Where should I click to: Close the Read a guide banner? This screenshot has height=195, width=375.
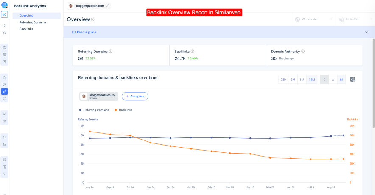coord(366,32)
